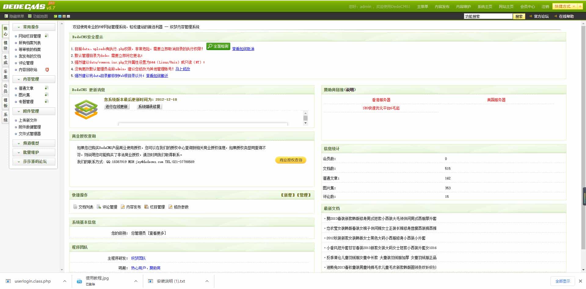Click the userlogin.class.php file icon in downloads bar
The width and height of the screenshot is (586, 289).
coord(8,281)
